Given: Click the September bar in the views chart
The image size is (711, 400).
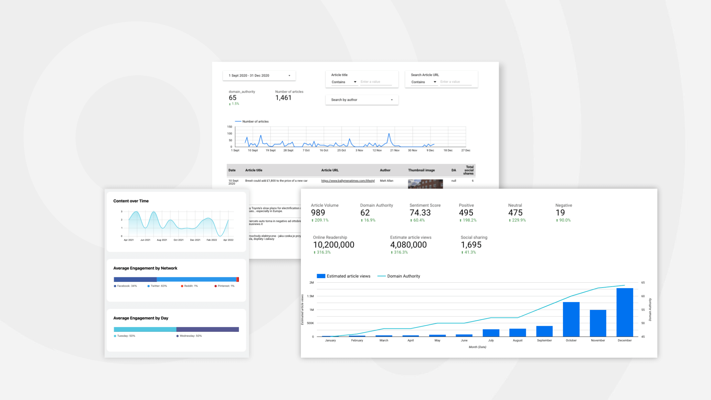Looking at the screenshot, I should pyautogui.click(x=544, y=331).
